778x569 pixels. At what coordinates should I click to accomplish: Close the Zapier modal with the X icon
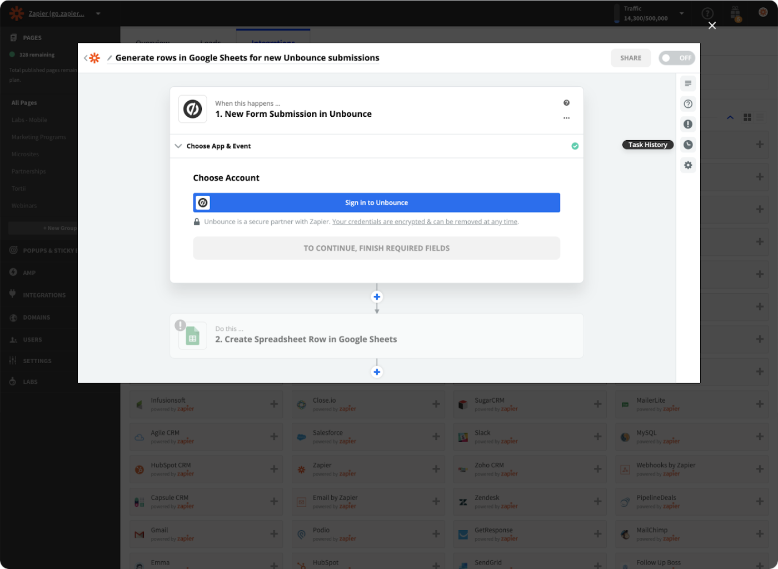712,26
